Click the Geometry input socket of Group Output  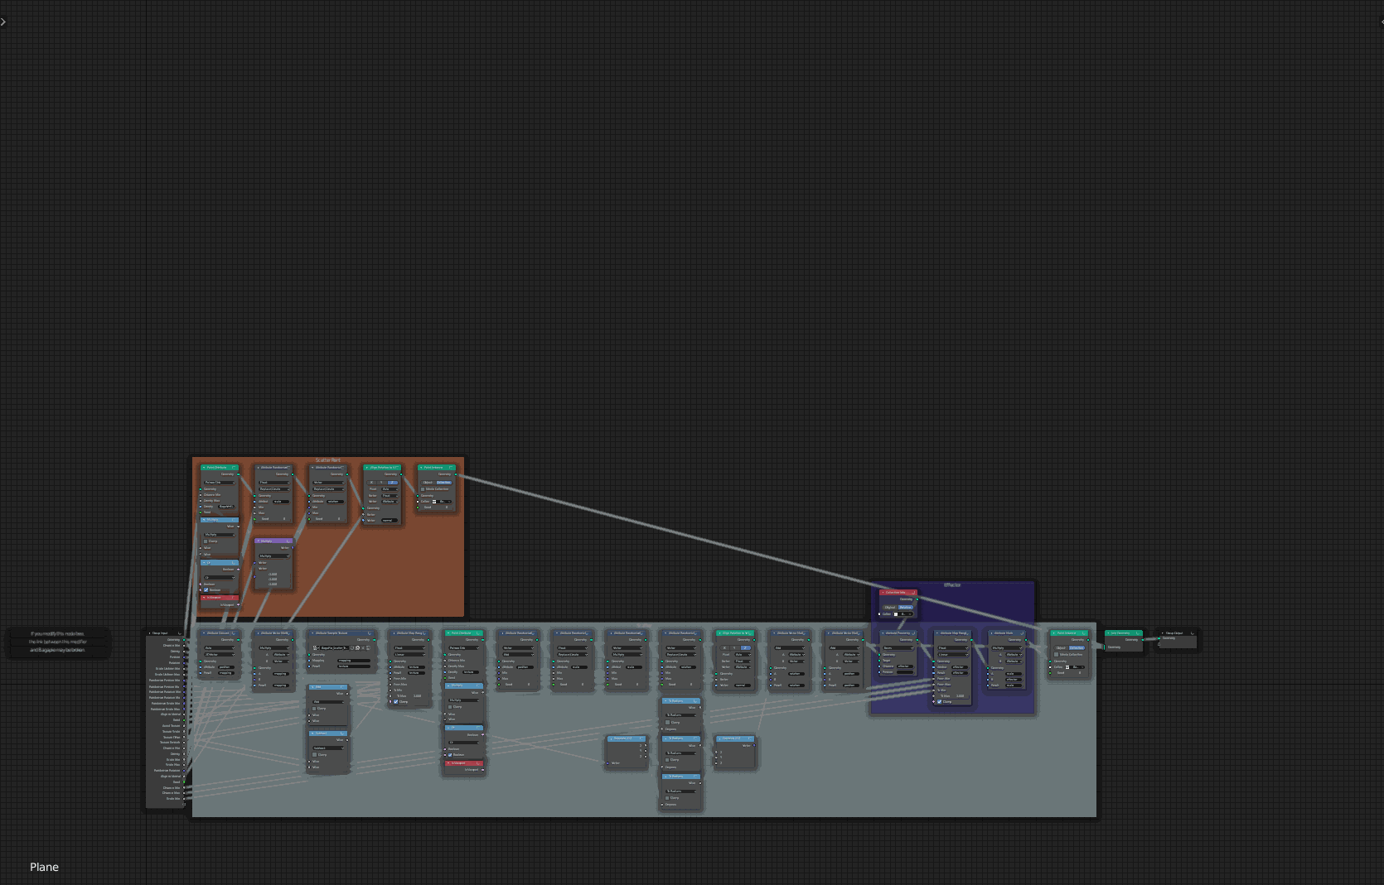pyautogui.click(x=1159, y=638)
